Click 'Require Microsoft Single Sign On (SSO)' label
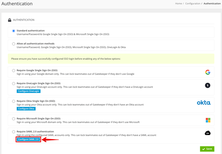The image size is (222, 154). pos(38,118)
